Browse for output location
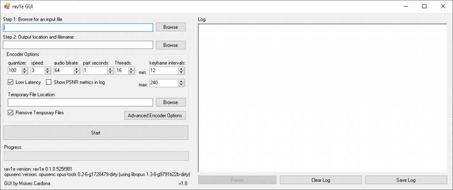 coord(170,45)
